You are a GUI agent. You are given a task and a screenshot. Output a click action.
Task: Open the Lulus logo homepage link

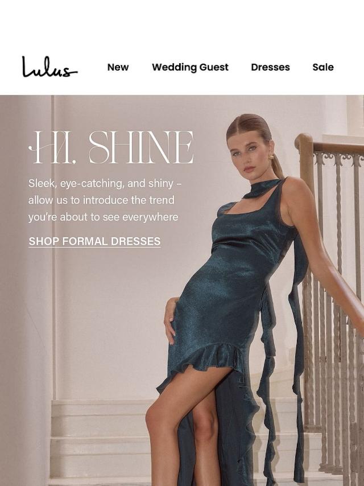tap(49, 67)
